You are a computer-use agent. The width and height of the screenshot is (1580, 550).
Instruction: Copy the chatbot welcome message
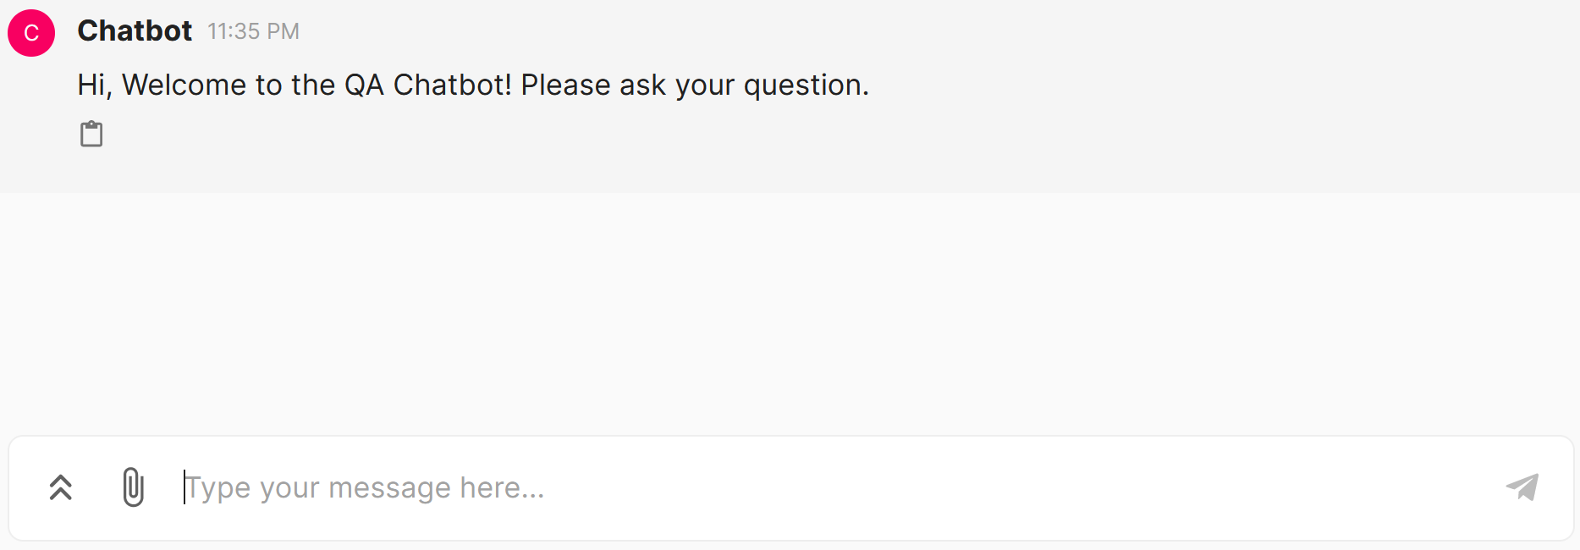[x=91, y=134]
